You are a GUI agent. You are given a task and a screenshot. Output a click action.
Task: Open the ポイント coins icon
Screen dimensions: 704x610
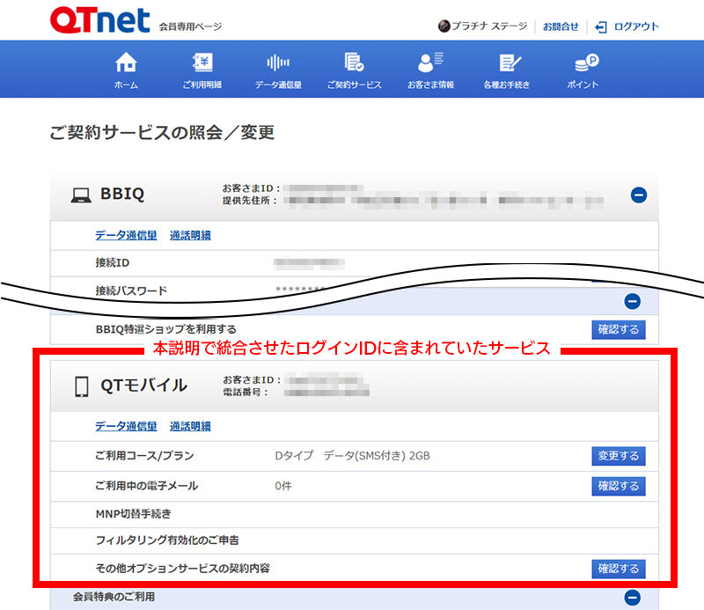point(583,63)
